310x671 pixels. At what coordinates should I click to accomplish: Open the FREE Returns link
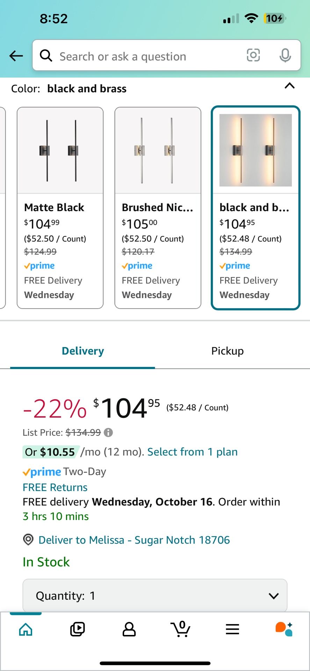(x=55, y=488)
